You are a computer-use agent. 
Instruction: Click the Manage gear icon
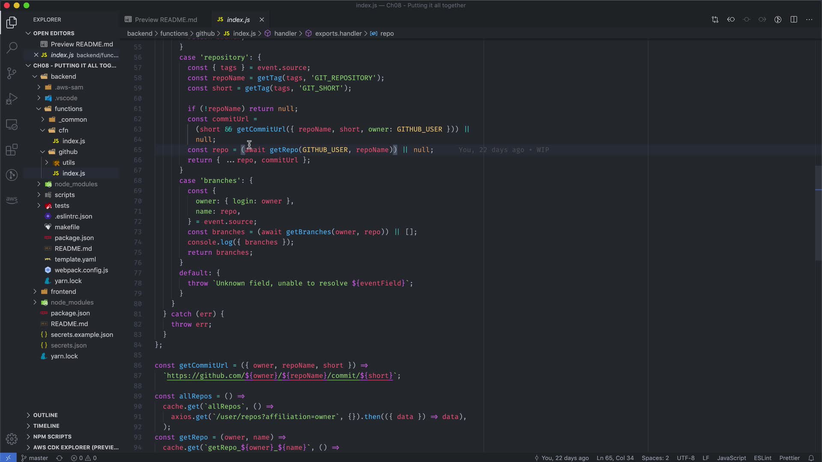(12, 439)
